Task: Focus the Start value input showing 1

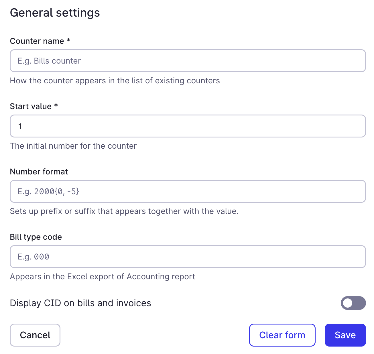Action: point(188,126)
